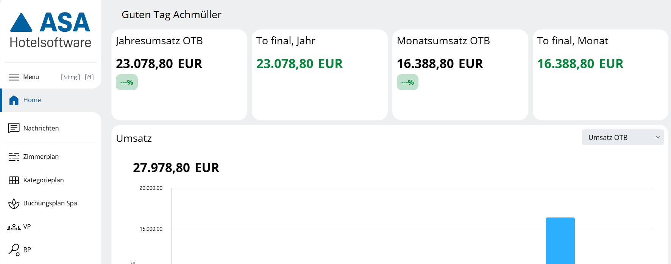
Task: Click the hamburger Menü icon
Action: click(14, 77)
